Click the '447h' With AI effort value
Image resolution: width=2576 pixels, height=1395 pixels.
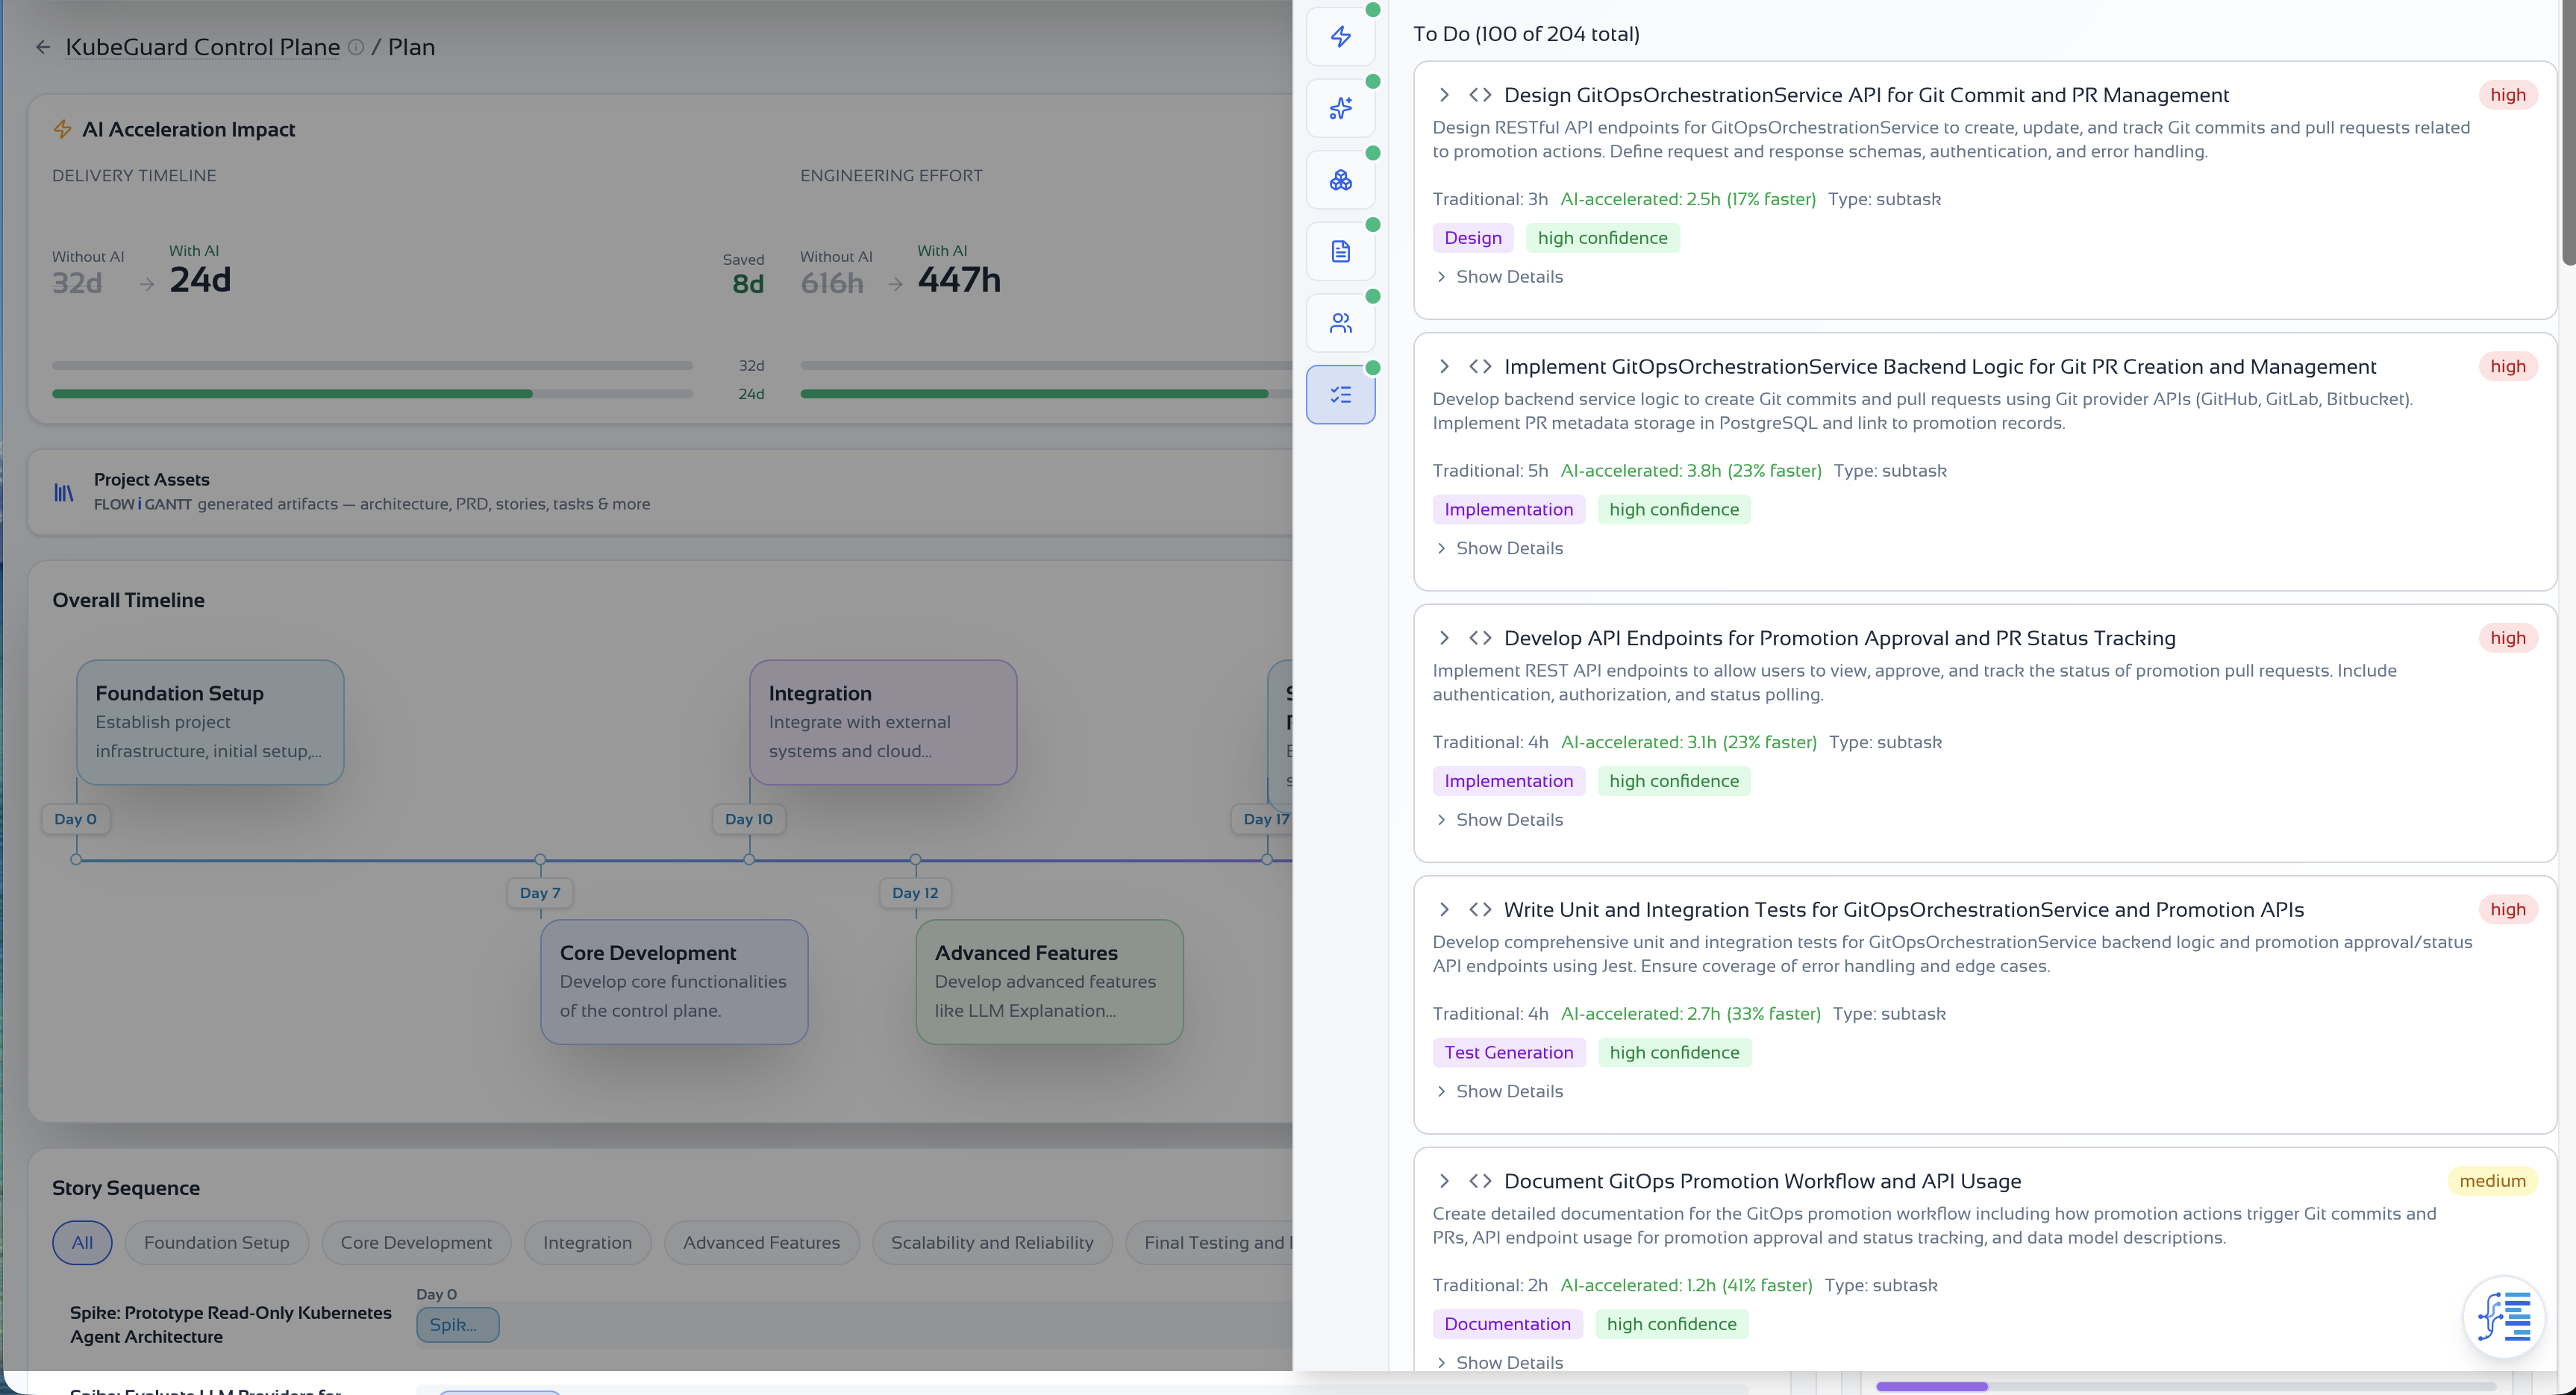point(959,280)
